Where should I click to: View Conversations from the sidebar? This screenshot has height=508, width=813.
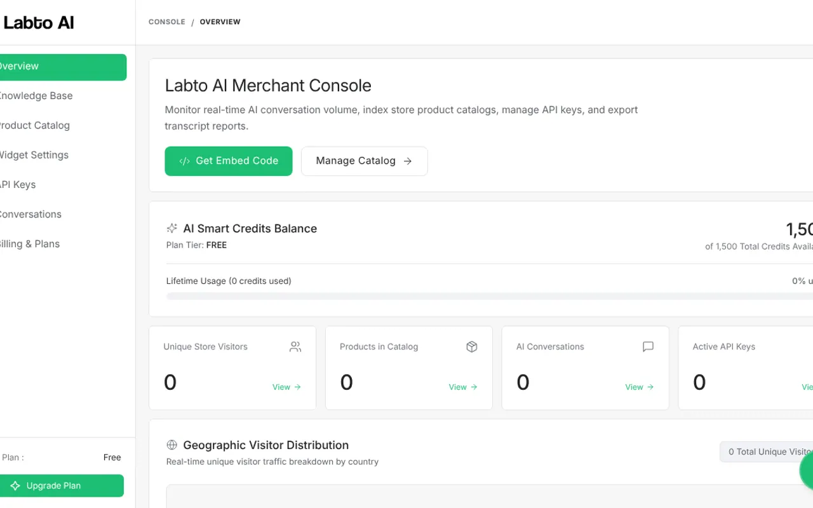click(x=30, y=214)
